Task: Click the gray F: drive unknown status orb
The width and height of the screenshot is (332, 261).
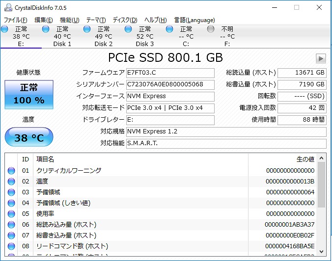Action: [x=211, y=29]
